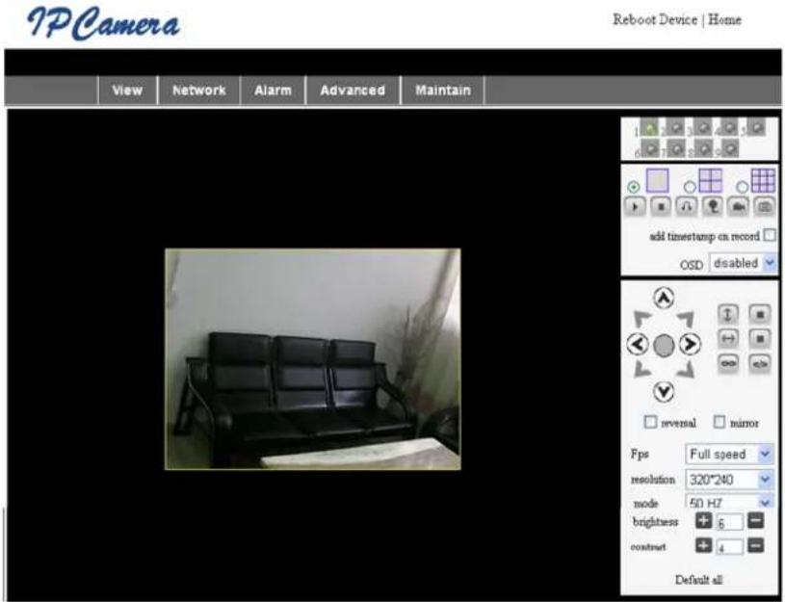Start horizontal patrol
This screenshot has width=785, height=602.
tap(728, 338)
